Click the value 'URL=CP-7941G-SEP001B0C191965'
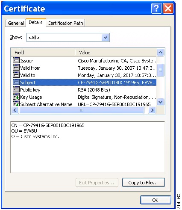182x210 pixels. click(x=114, y=104)
